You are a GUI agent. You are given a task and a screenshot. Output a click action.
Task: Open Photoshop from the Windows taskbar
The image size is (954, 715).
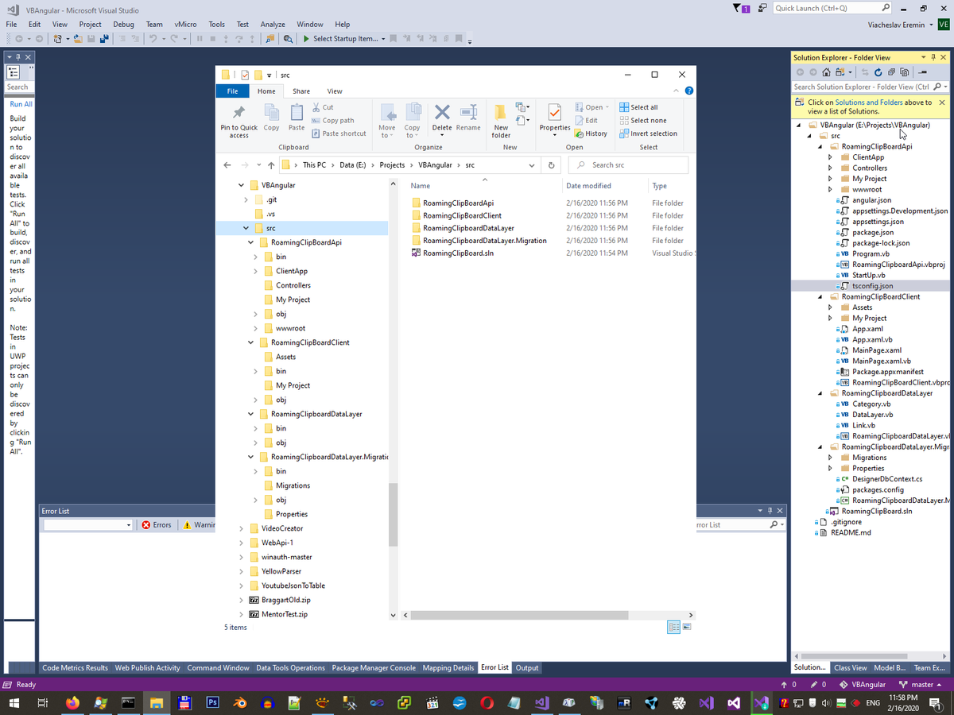coord(212,703)
